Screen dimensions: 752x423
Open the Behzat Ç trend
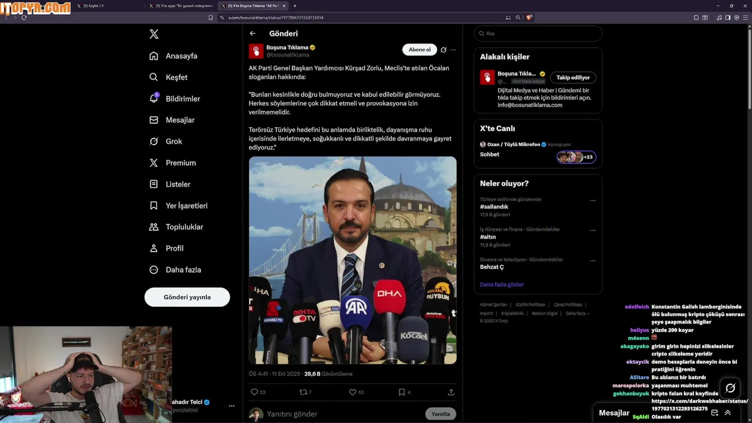point(492,267)
